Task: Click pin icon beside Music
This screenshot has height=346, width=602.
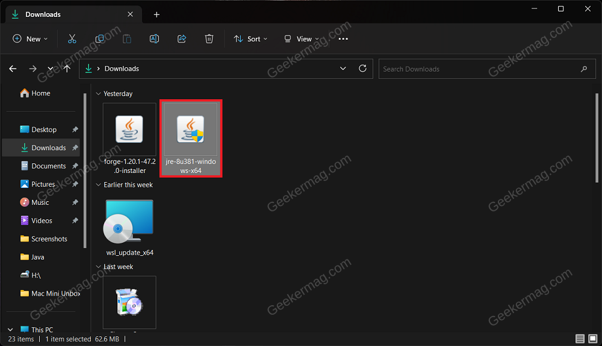Action: [75, 202]
